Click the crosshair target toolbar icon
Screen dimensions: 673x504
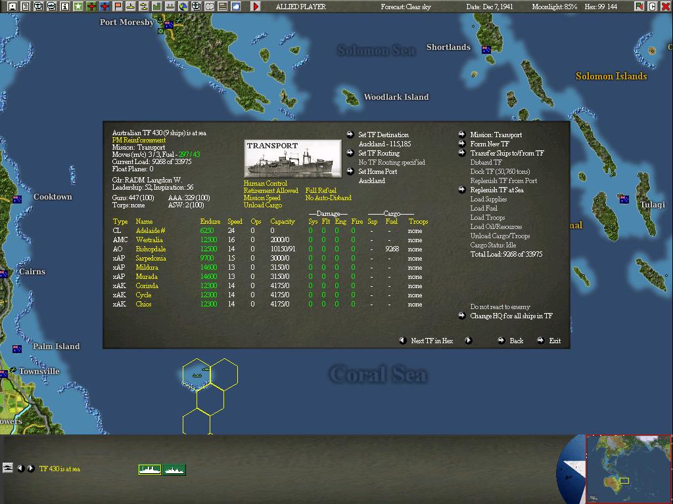click(x=196, y=7)
